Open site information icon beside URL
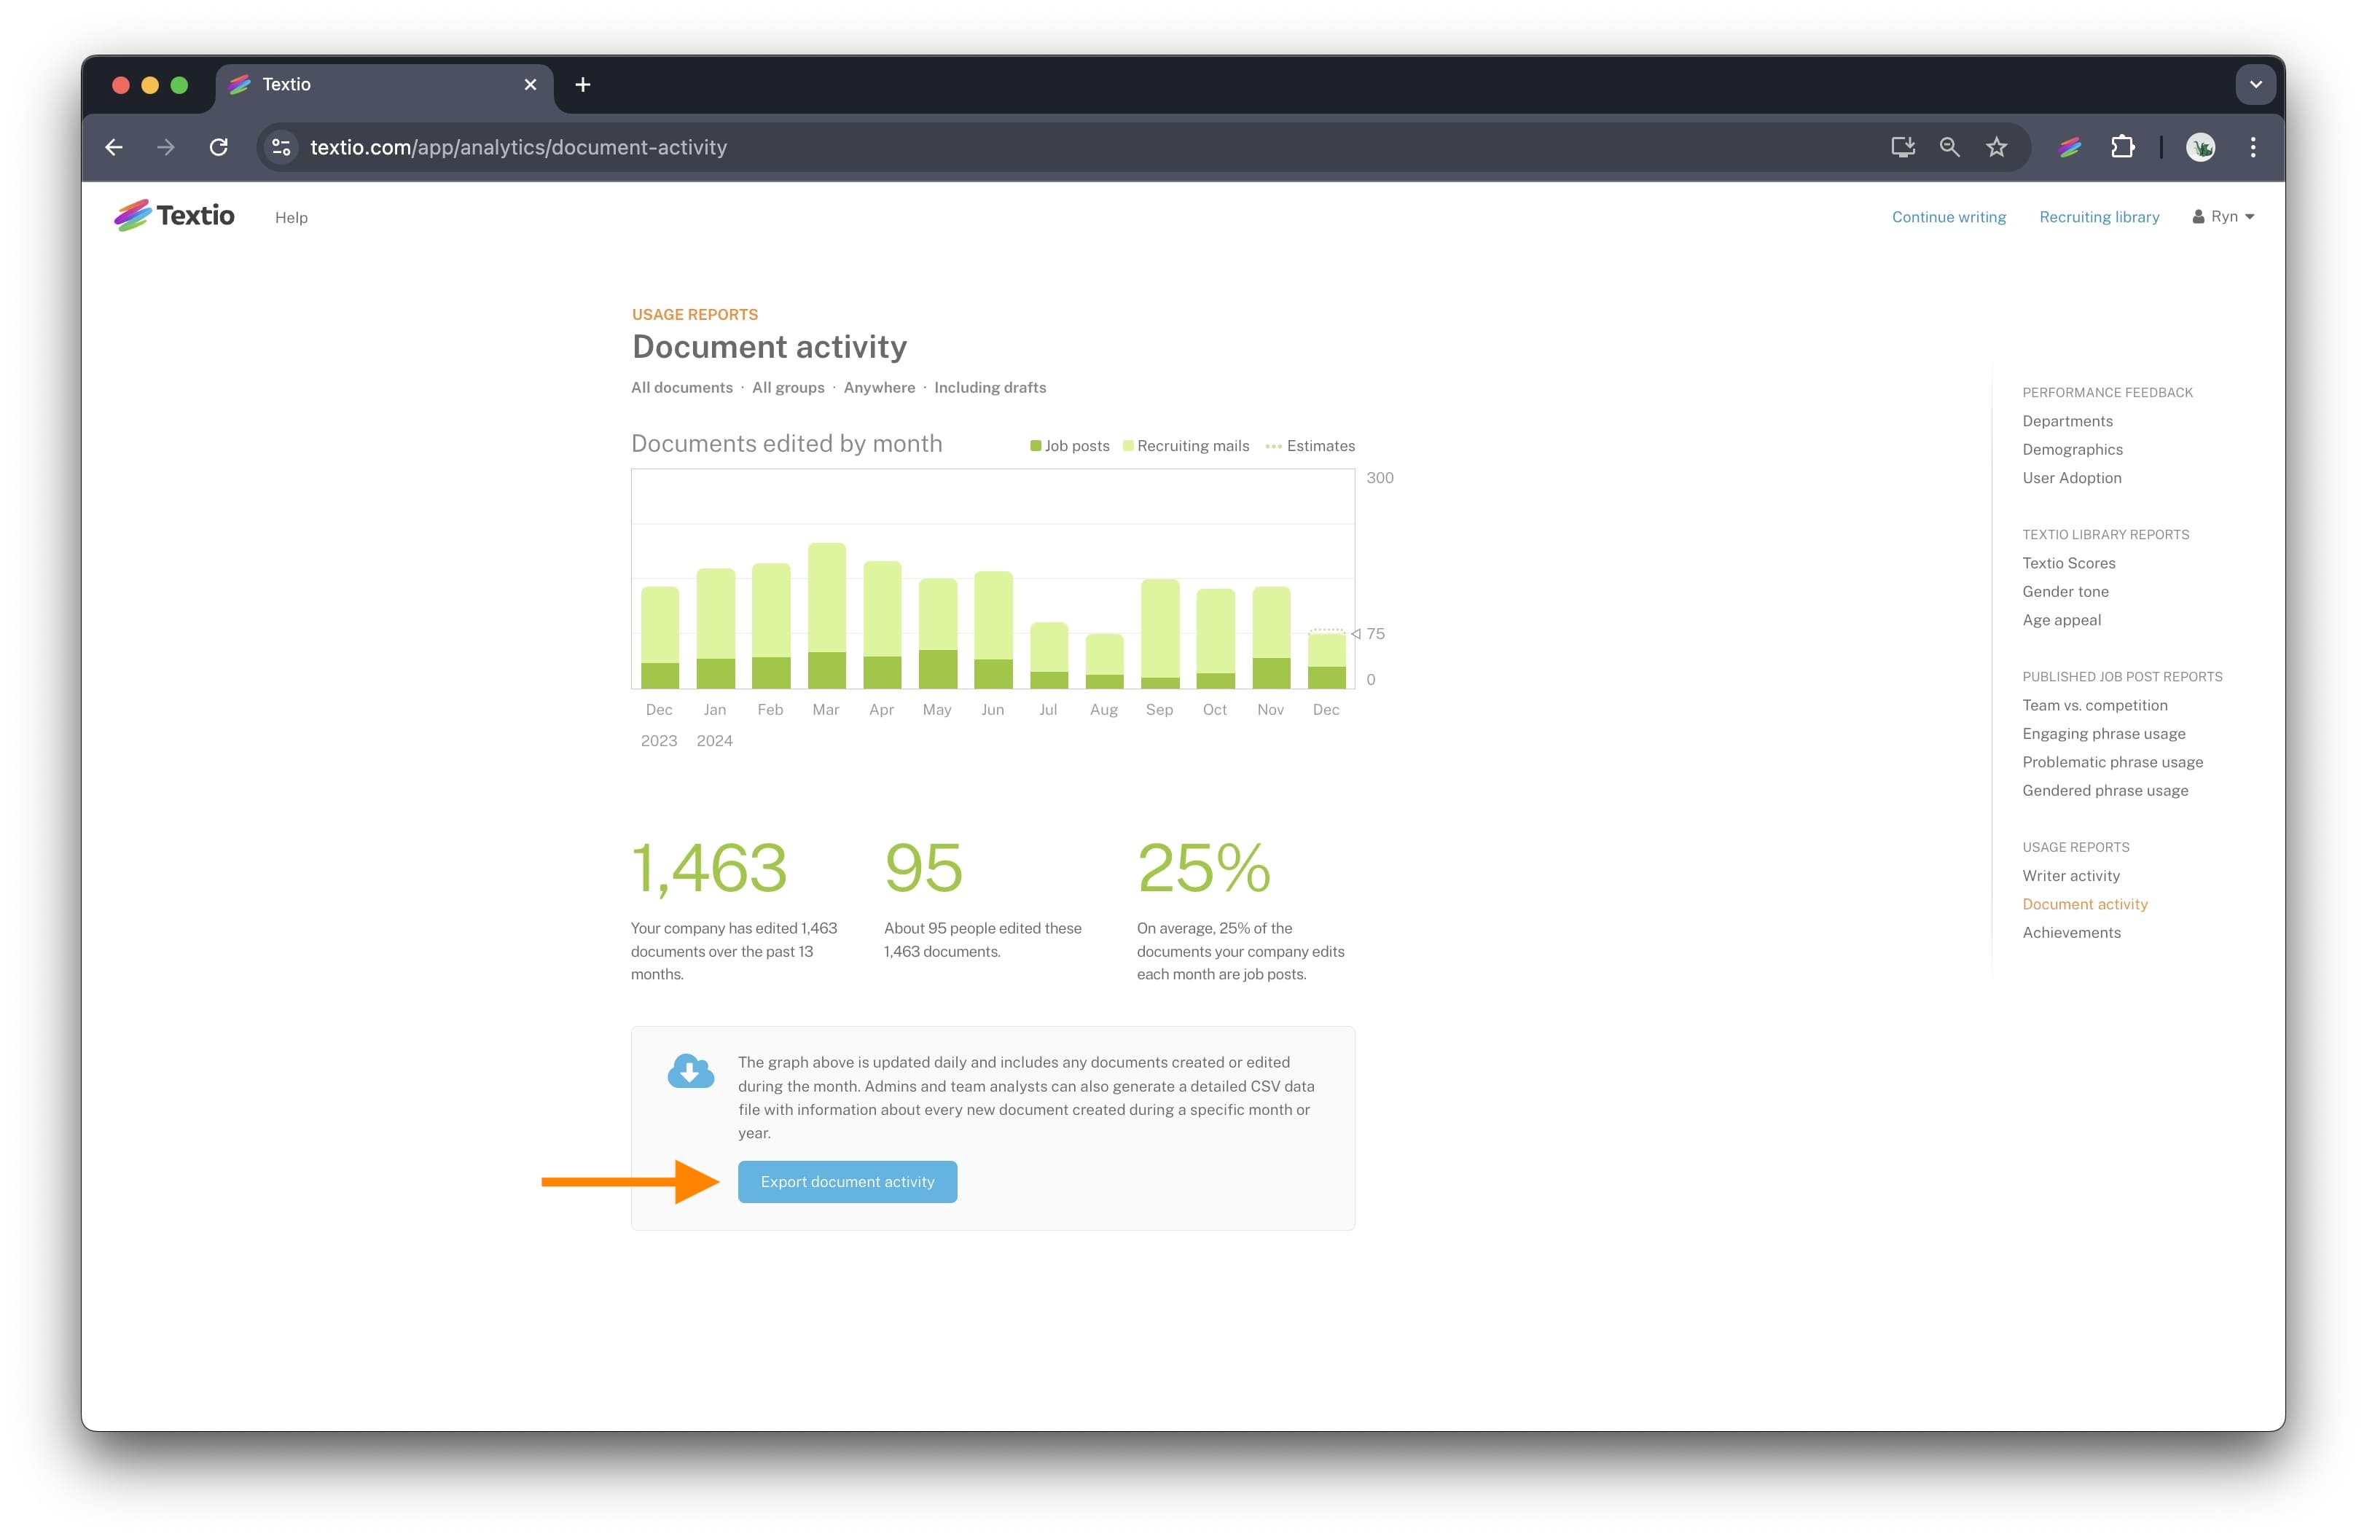This screenshot has width=2367, height=1539. (281, 147)
